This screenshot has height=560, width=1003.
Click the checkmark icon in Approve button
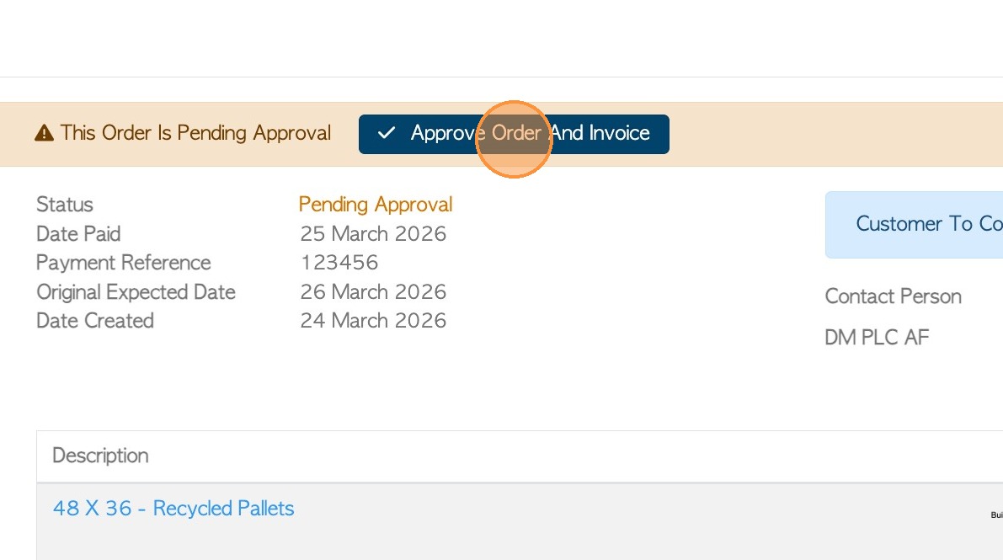point(387,133)
